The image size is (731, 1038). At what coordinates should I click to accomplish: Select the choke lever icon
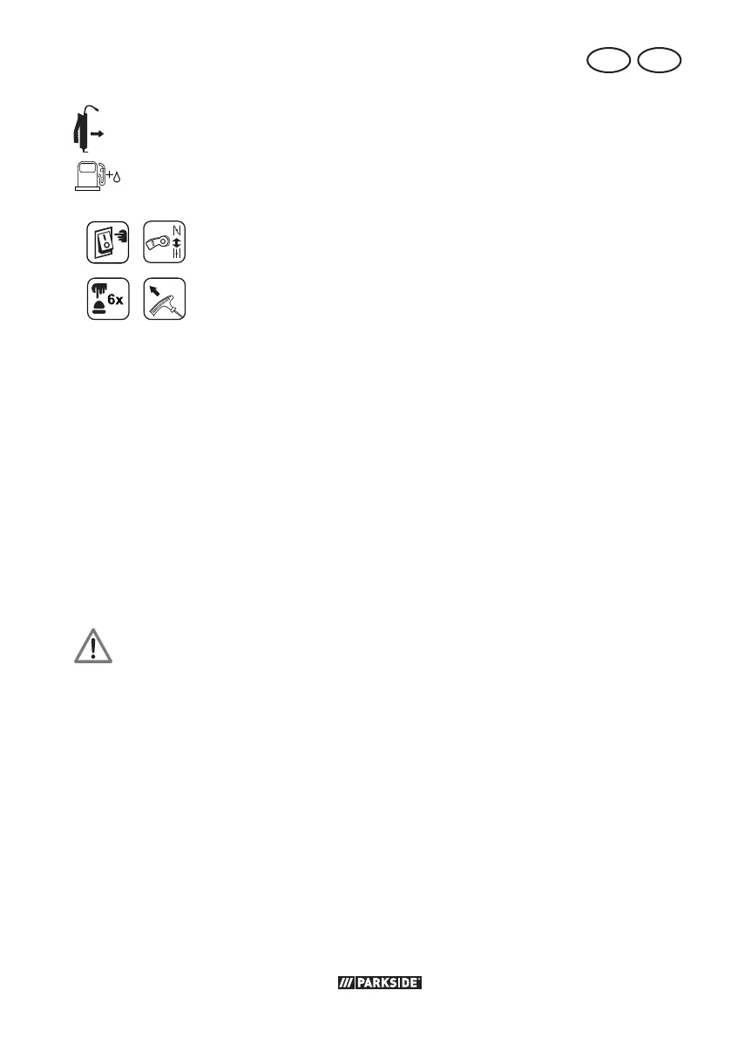(x=165, y=242)
